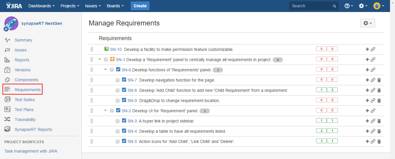Link child requirement to SN-6
This screenshot has width=395, height=159.
373,70
